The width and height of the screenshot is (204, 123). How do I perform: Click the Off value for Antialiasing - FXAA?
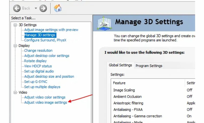tap(189, 109)
